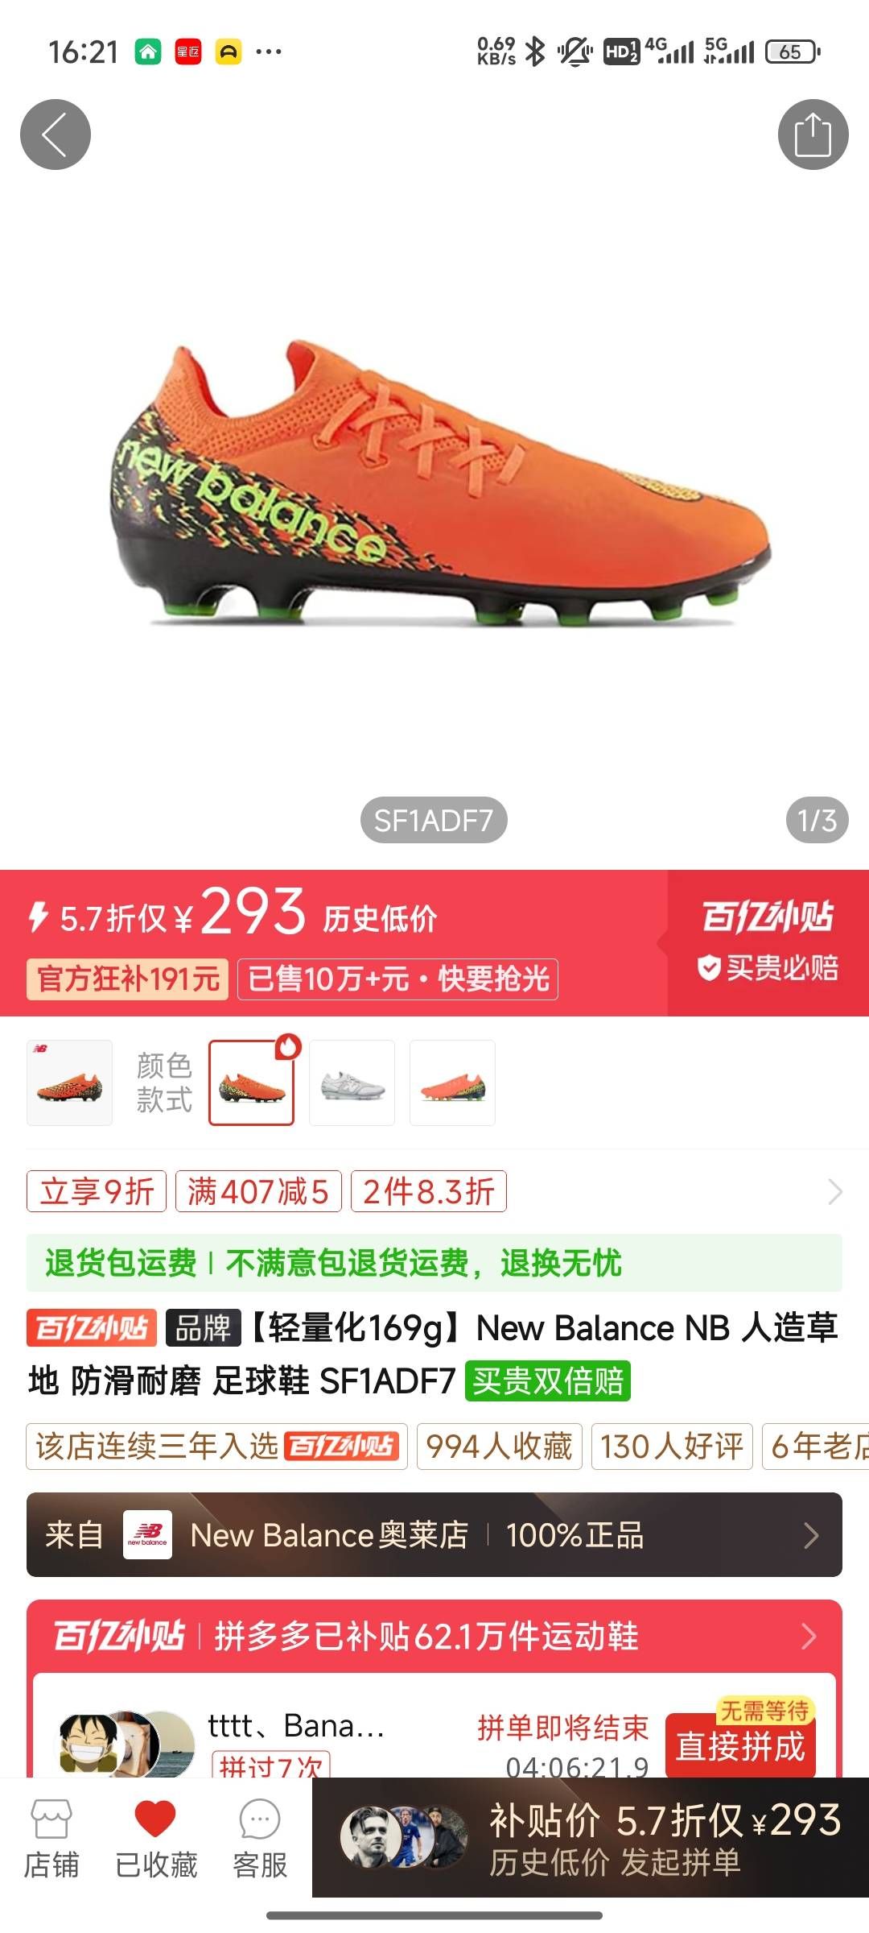This screenshot has height=1933, width=869.
Task: Tap the 130人好评 reviews tag
Action: tap(672, 1447)
